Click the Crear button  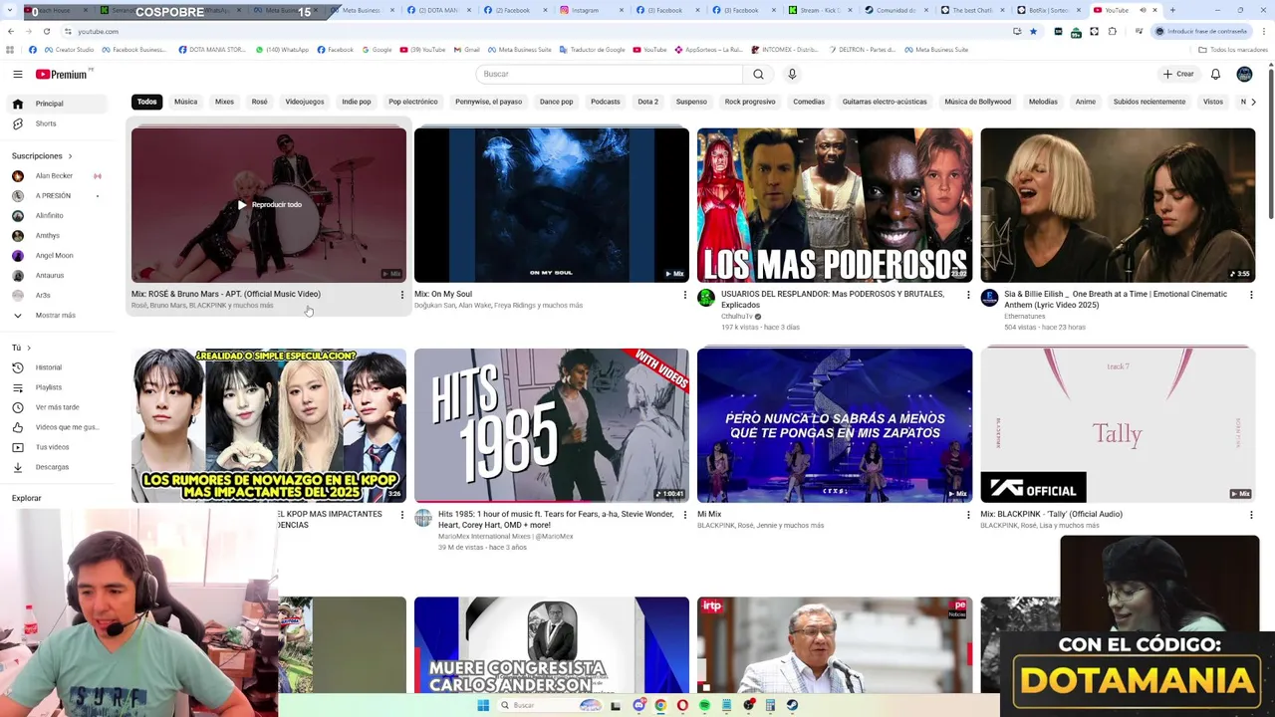(x=1177, y=74)
